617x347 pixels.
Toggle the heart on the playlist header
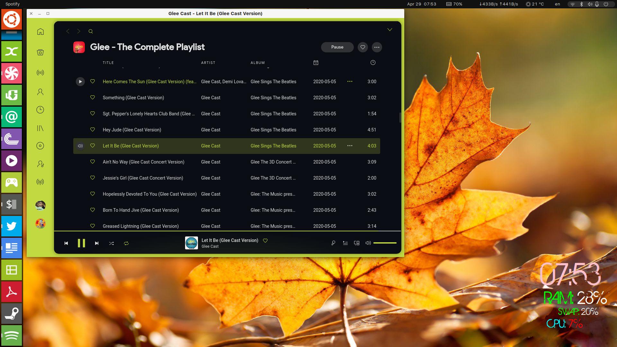pyautogui.click(x=363, y=47)
